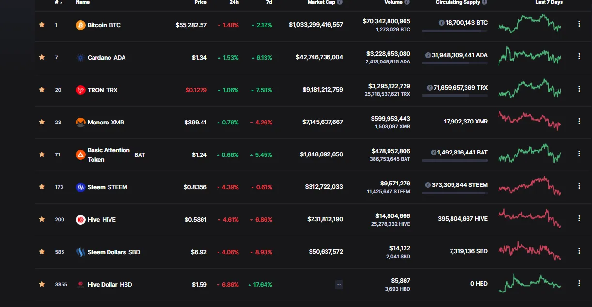Sort table by Price column header
This screenshot has height=307, width=592.
click(x=201, y=2)
